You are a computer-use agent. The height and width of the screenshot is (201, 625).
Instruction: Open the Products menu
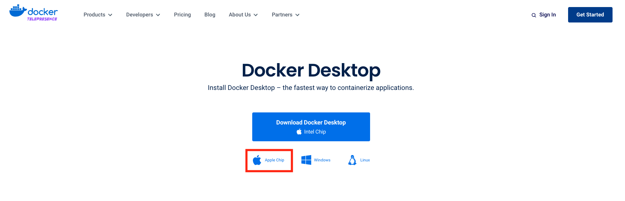pos(98,15)
